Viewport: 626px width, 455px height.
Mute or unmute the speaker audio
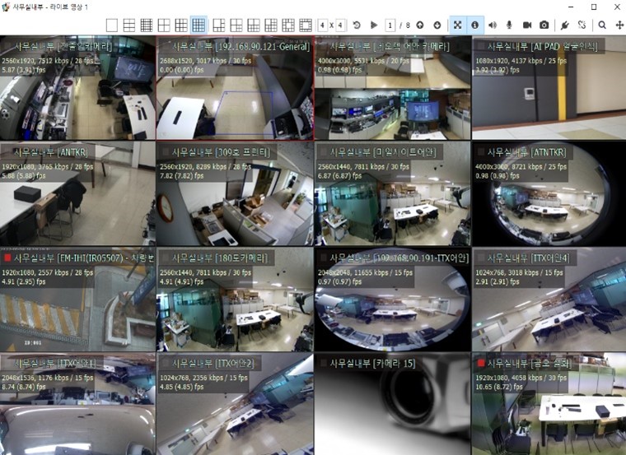pyautogui.click(x=493, y=26)
